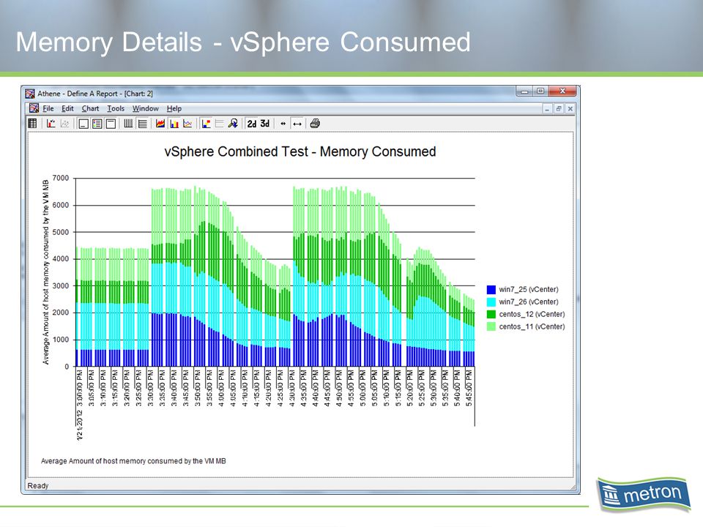The width and height of the screenshot is (703, 527).
Task: Click the window resize grip at bottom-right
Action: pos(573,487)
